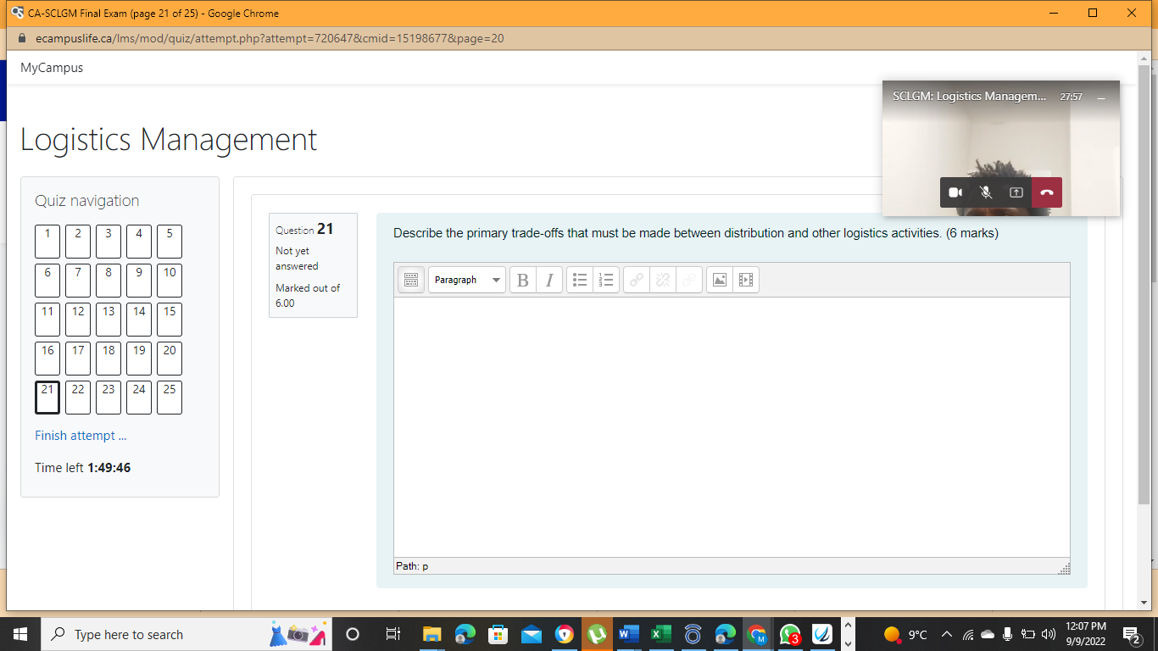The image size is (1158, 651).
Task: Open Wi-Fi network settings in tray
Action: (968, 634)
